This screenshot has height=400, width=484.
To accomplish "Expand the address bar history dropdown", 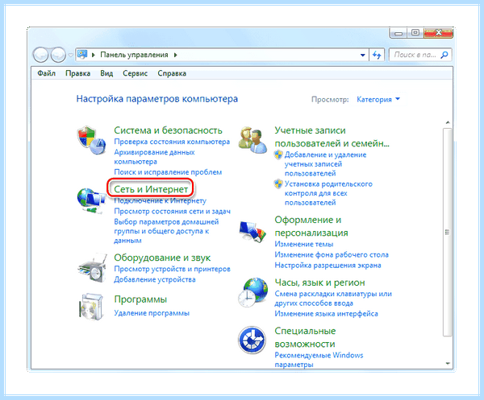I will tap(363, 55).
